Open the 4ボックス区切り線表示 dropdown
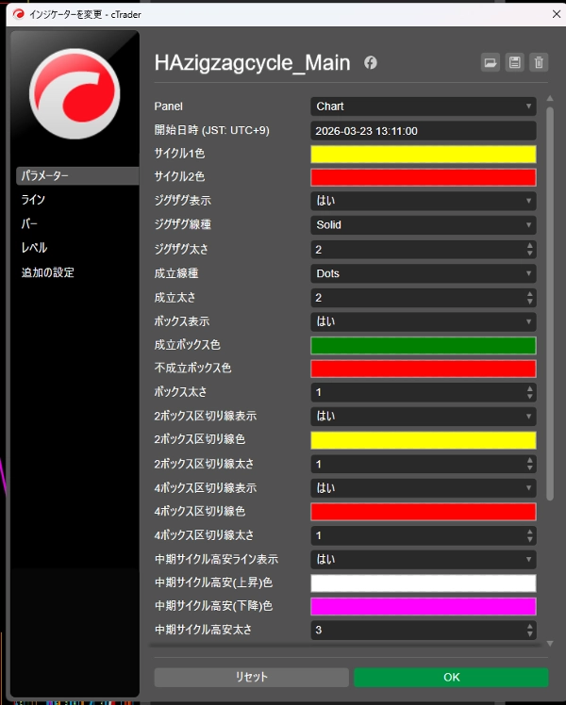The height and width of the screenshot is (705, 566). coord(424,488)
